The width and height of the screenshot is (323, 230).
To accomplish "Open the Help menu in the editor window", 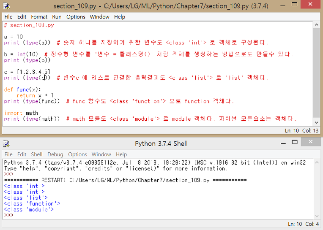I will click(120, 17).
